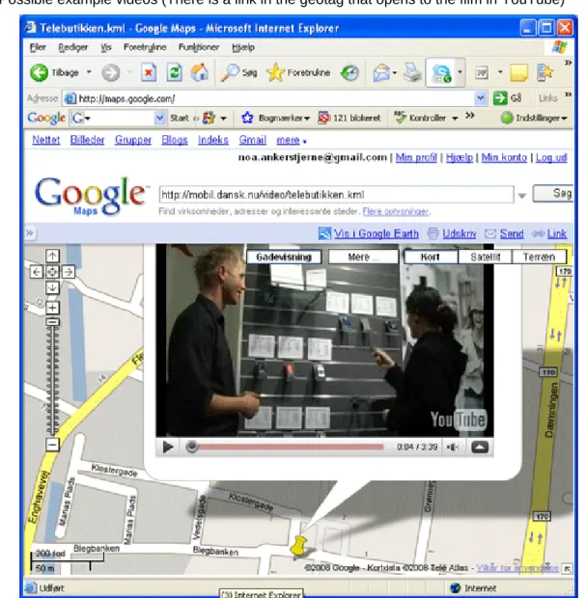The width and height of the screenshot is (586, 598).
Task: Click the Gå green arrow button
Action: coord(507,98)
